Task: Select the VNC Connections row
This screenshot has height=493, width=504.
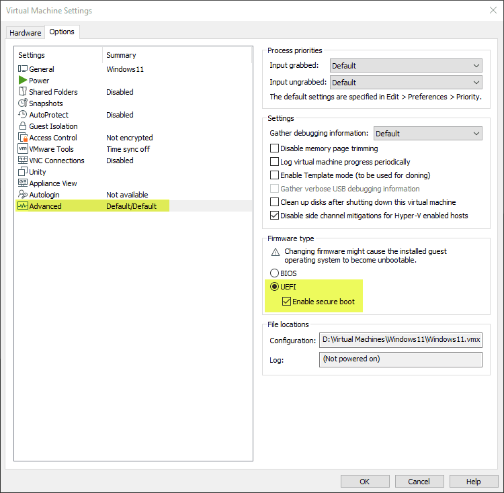Action: [134, 161]
